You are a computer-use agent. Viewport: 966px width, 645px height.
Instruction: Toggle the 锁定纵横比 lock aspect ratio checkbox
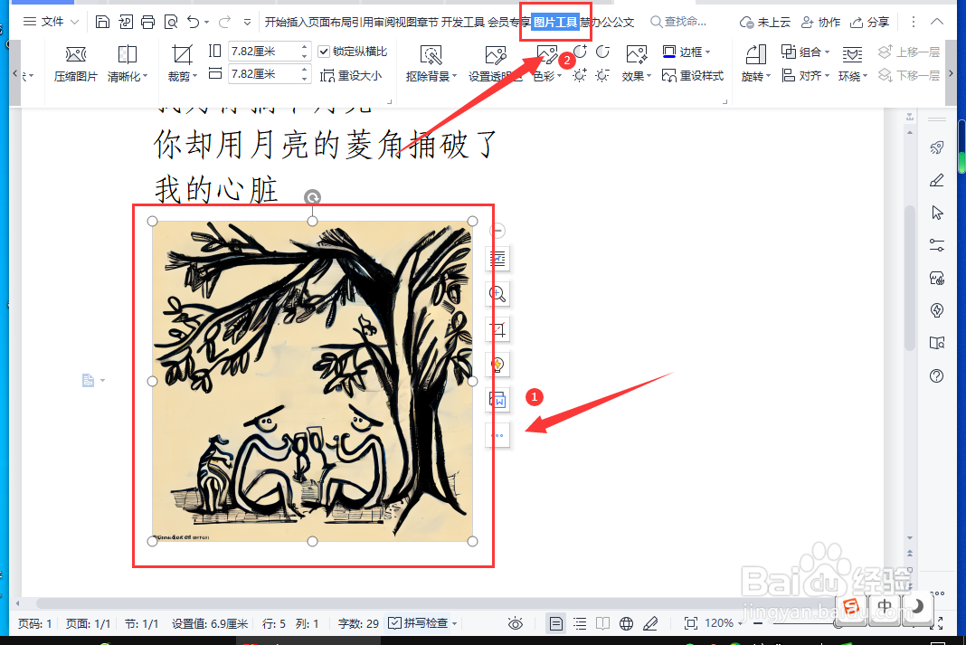(324, 52)
